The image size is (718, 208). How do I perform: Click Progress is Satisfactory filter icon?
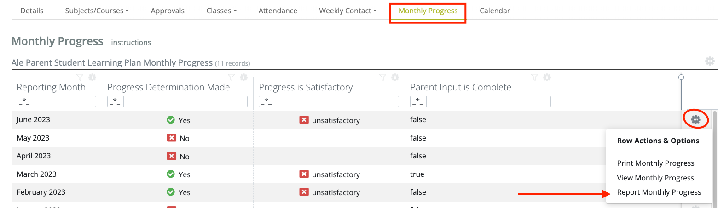[x=382, y=78]
